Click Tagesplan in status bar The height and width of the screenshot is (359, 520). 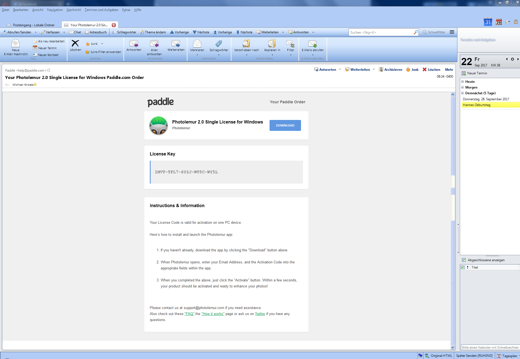point(507,356)
